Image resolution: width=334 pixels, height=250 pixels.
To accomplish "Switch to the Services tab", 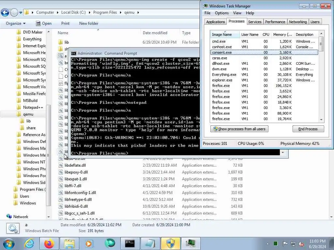I will coord(255,22).
